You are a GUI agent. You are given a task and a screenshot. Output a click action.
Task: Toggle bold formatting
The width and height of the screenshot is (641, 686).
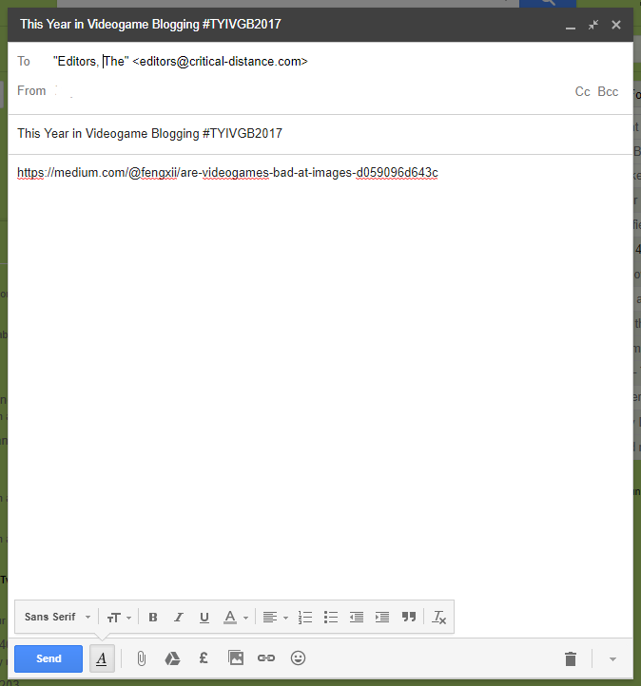(x=153, y=618)
